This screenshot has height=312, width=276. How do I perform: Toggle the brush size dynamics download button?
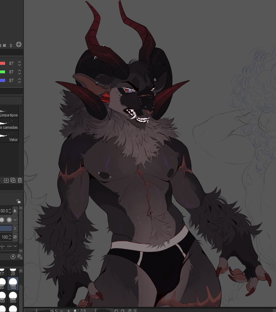[x=15, y=211]
